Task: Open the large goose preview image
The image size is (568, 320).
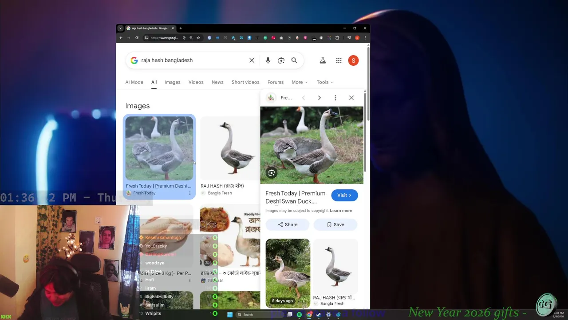Action: [x=312, y=145]
